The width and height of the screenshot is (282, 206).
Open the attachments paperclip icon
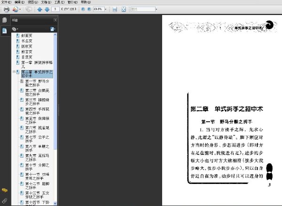(5, 201)
